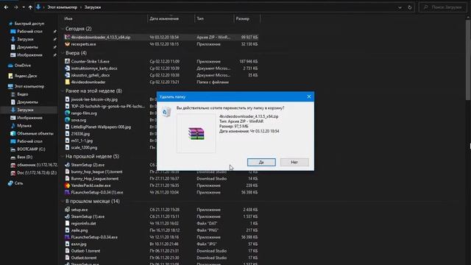Select 4kvideodownloader_4.13.5_x64.zip file icon
The width and height of the screenshot is (471, 265).
pyautogui.click(x=67, y=37)
